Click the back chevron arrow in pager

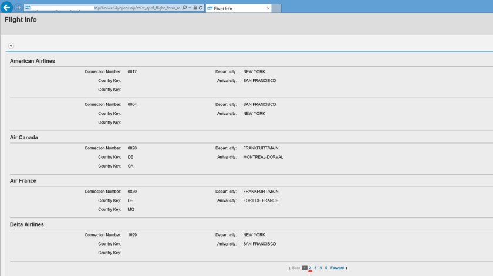(289, 268)
